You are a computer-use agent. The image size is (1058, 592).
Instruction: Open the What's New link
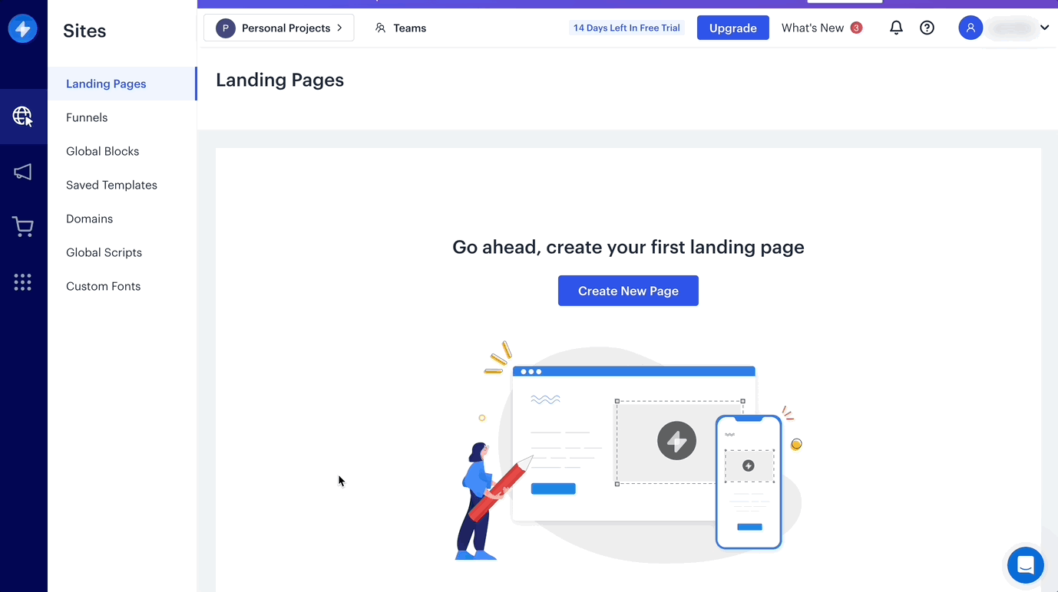coord(812,28)
